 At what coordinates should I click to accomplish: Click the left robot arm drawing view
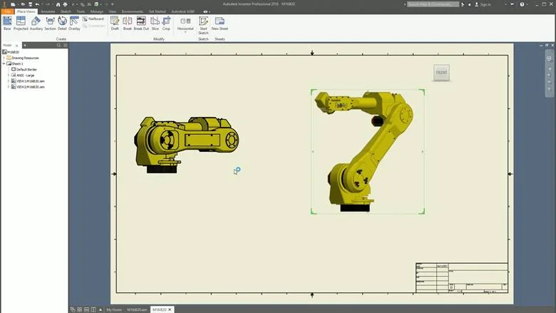186,145
